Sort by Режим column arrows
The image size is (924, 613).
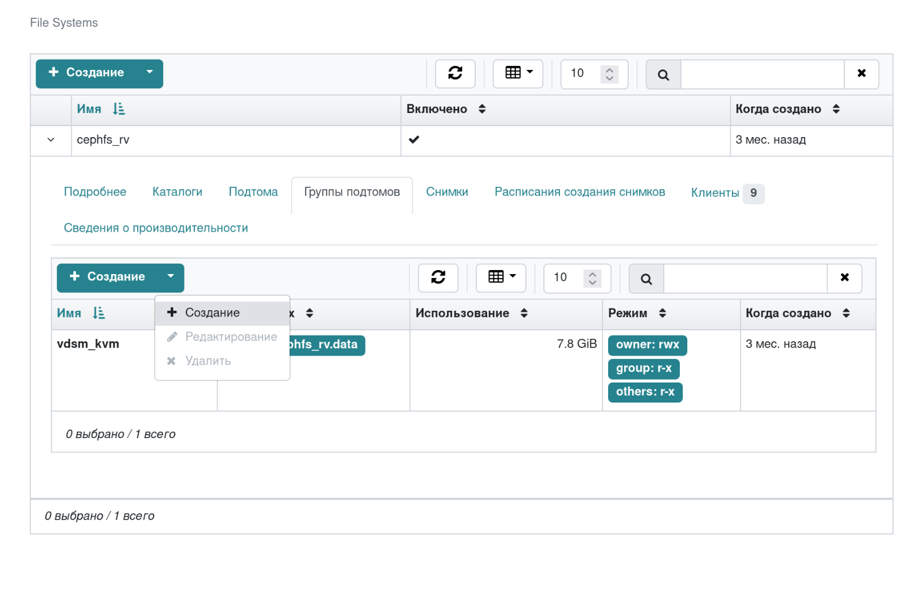(x=663, y=313)
